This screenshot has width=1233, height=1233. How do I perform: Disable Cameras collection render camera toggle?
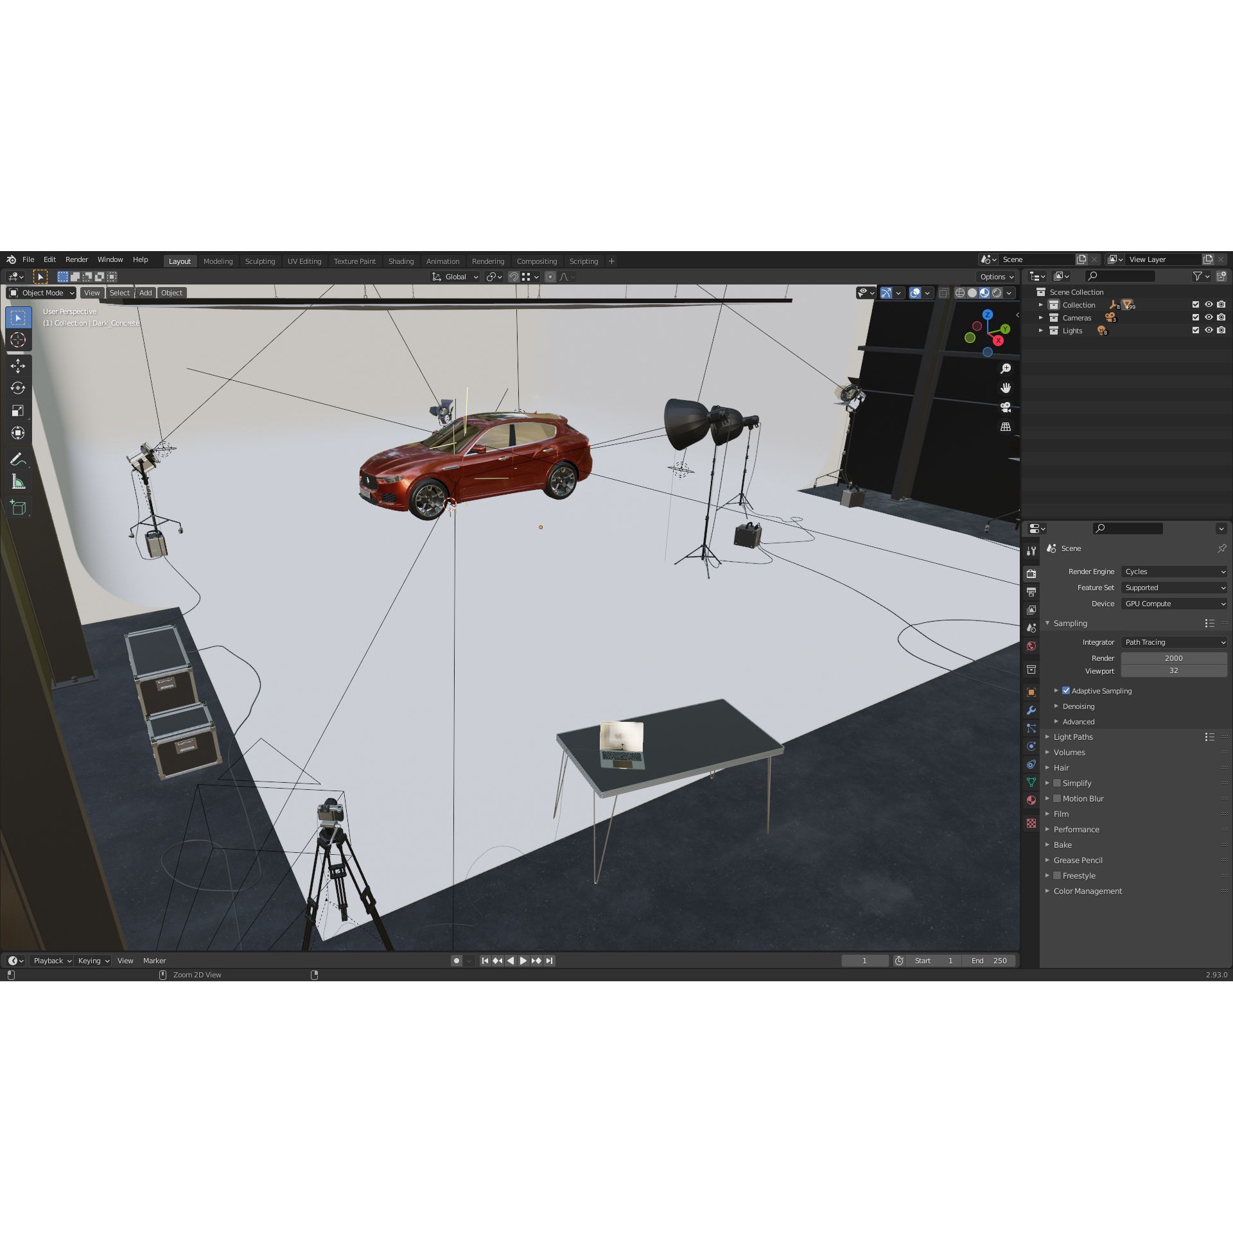point(1221,317)
